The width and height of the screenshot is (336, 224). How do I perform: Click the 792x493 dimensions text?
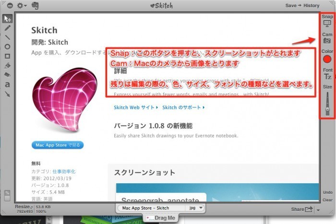[x=24, y=212]
